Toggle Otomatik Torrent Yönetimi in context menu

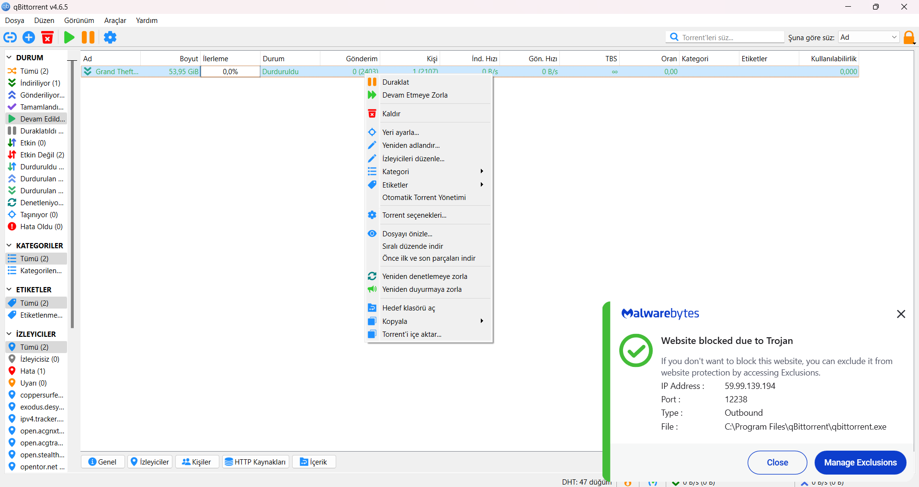click(x=429, y=198)
